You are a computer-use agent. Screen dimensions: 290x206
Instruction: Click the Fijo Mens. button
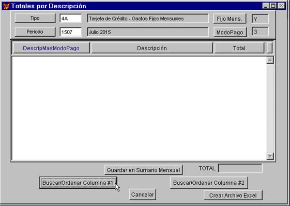(230, 19)
